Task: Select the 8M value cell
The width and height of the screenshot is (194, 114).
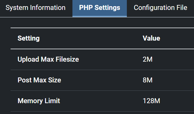Action: [147, 80]
